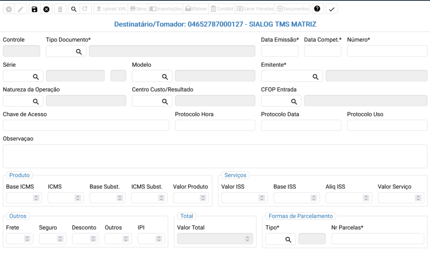Click the Documentos toolbar item
Viewport: 430px width, 256px height.
coord(293,9)
